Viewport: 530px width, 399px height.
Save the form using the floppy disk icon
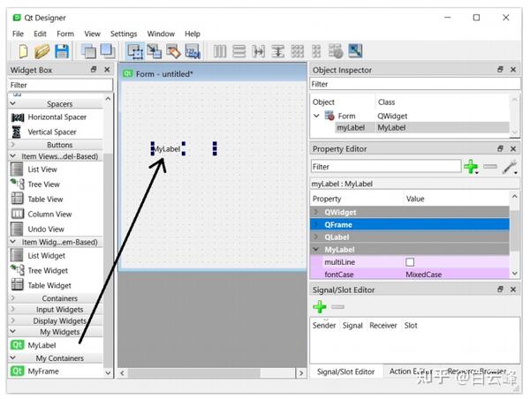[x=62, y=51]
